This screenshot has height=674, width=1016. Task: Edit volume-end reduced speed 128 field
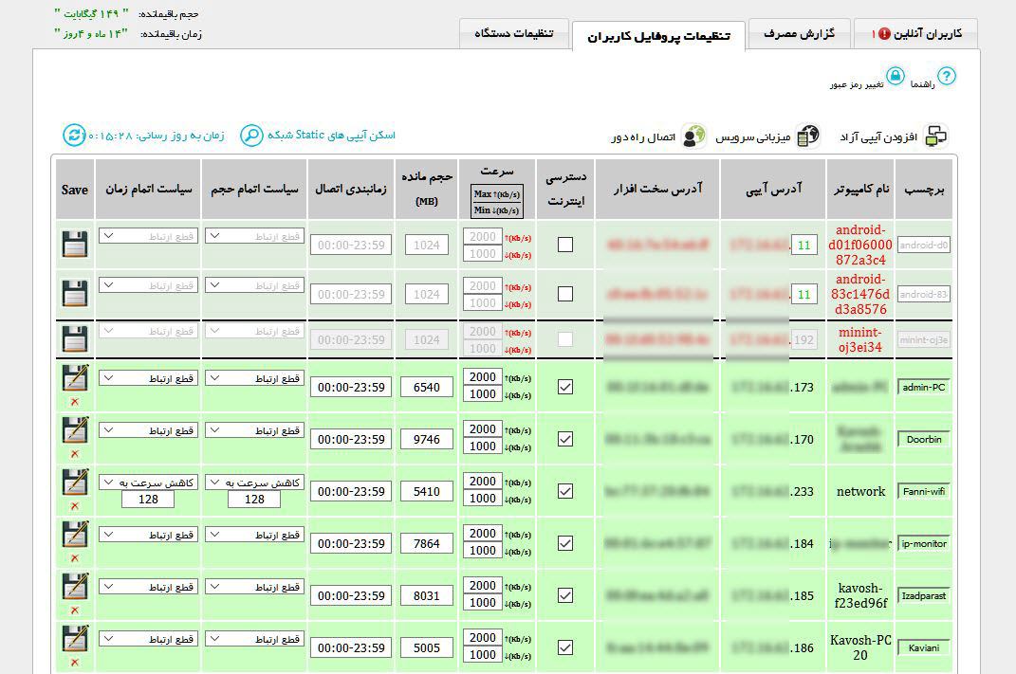254,500
